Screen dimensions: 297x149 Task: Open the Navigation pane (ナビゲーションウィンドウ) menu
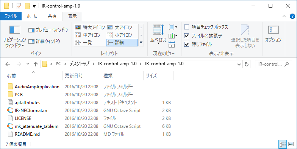pyautogui.click(x=14, y=36)
